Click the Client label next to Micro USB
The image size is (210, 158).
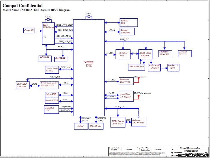click(65, 93)
